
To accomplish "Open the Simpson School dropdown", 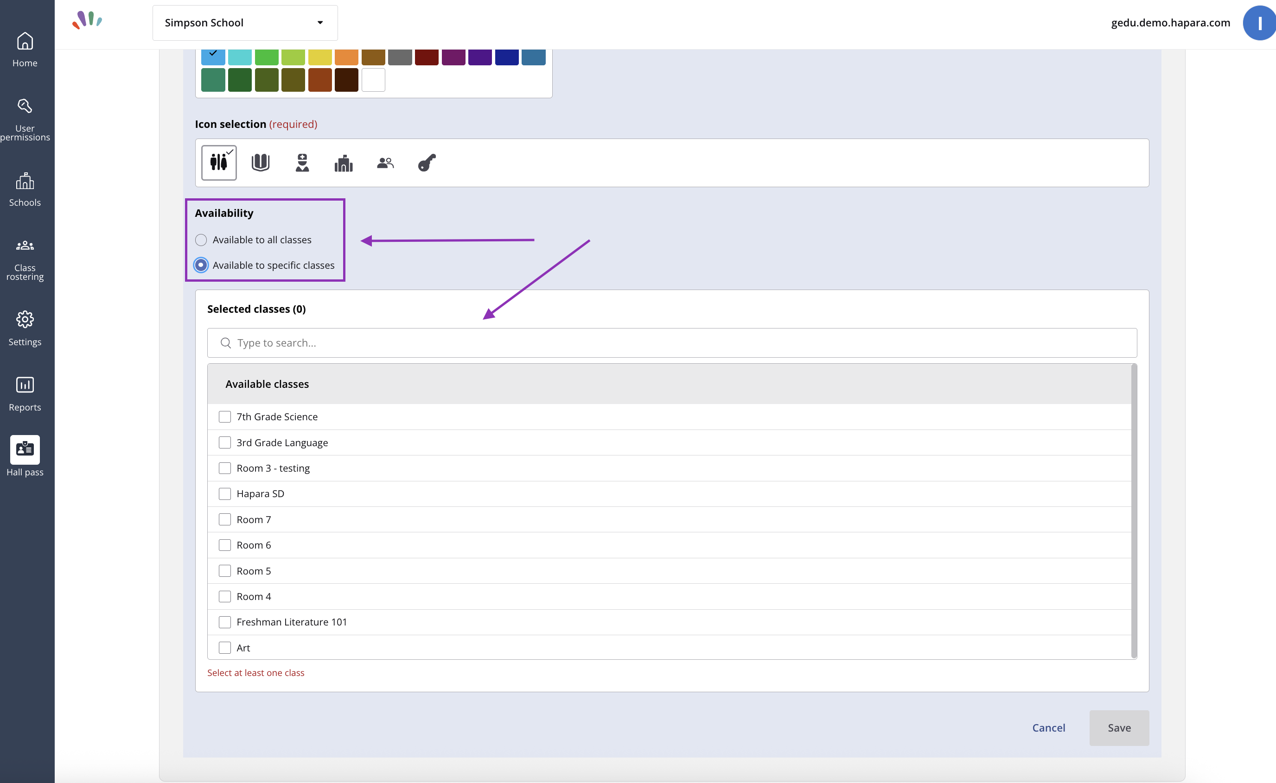I will coord(245,23).
